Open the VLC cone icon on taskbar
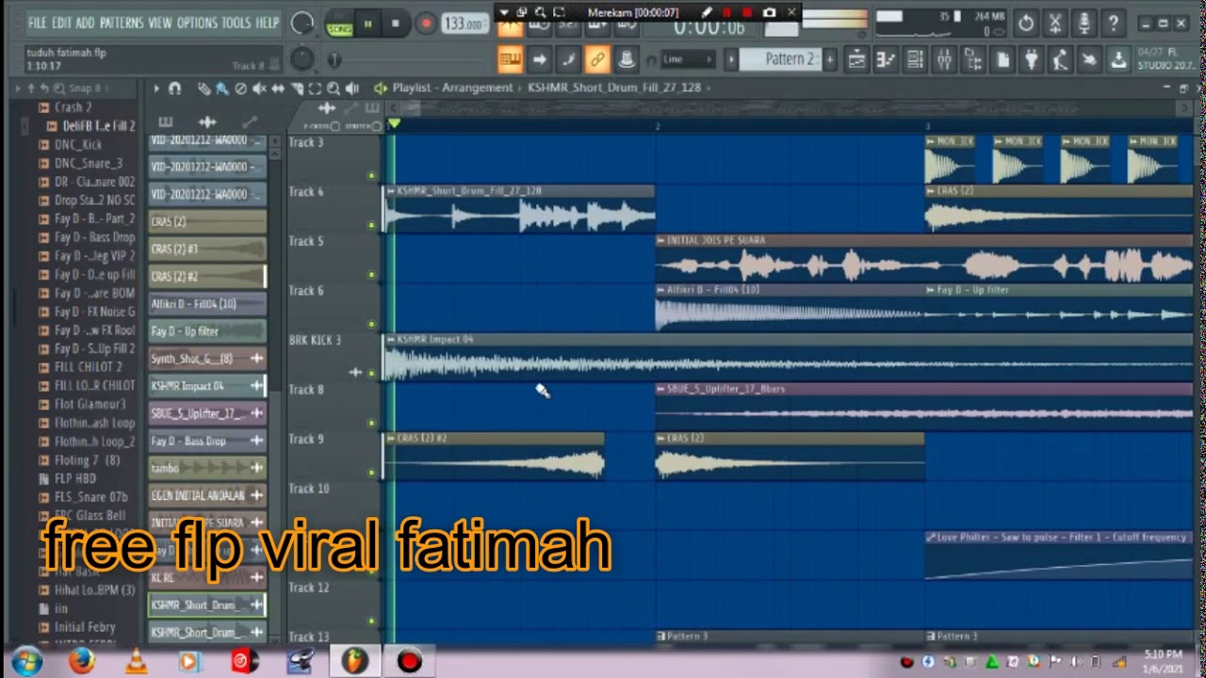The height and width of the screenshot is (678, 1206). tap(135, 661)
